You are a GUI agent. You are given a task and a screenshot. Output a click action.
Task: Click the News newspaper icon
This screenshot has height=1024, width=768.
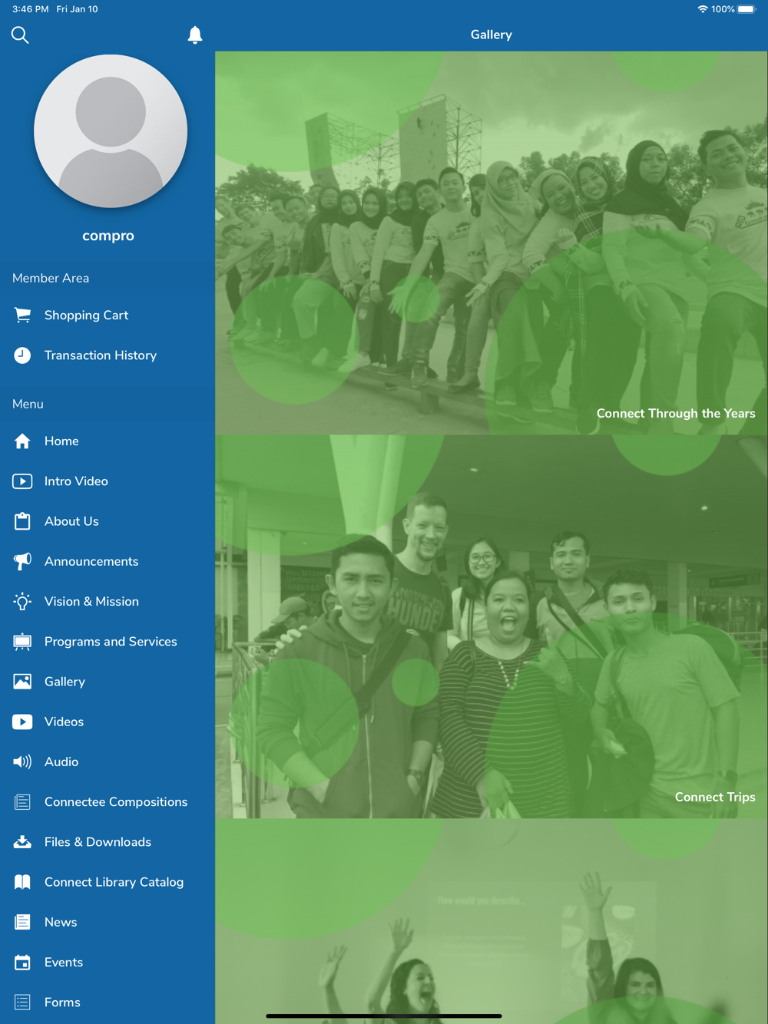click(x=22, y=922)
